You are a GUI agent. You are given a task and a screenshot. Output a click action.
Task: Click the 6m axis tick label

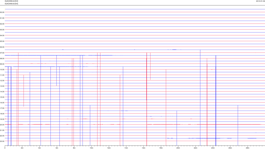[x=57, y=148]
